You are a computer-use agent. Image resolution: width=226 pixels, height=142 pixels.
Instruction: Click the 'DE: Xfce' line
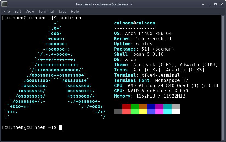click(x=125, y=59)
